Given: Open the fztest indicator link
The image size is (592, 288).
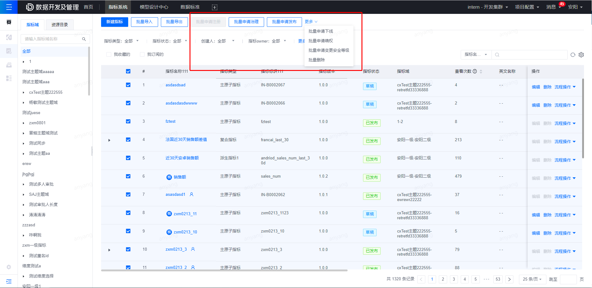Looking at the screenshot, I should point(170,121).
